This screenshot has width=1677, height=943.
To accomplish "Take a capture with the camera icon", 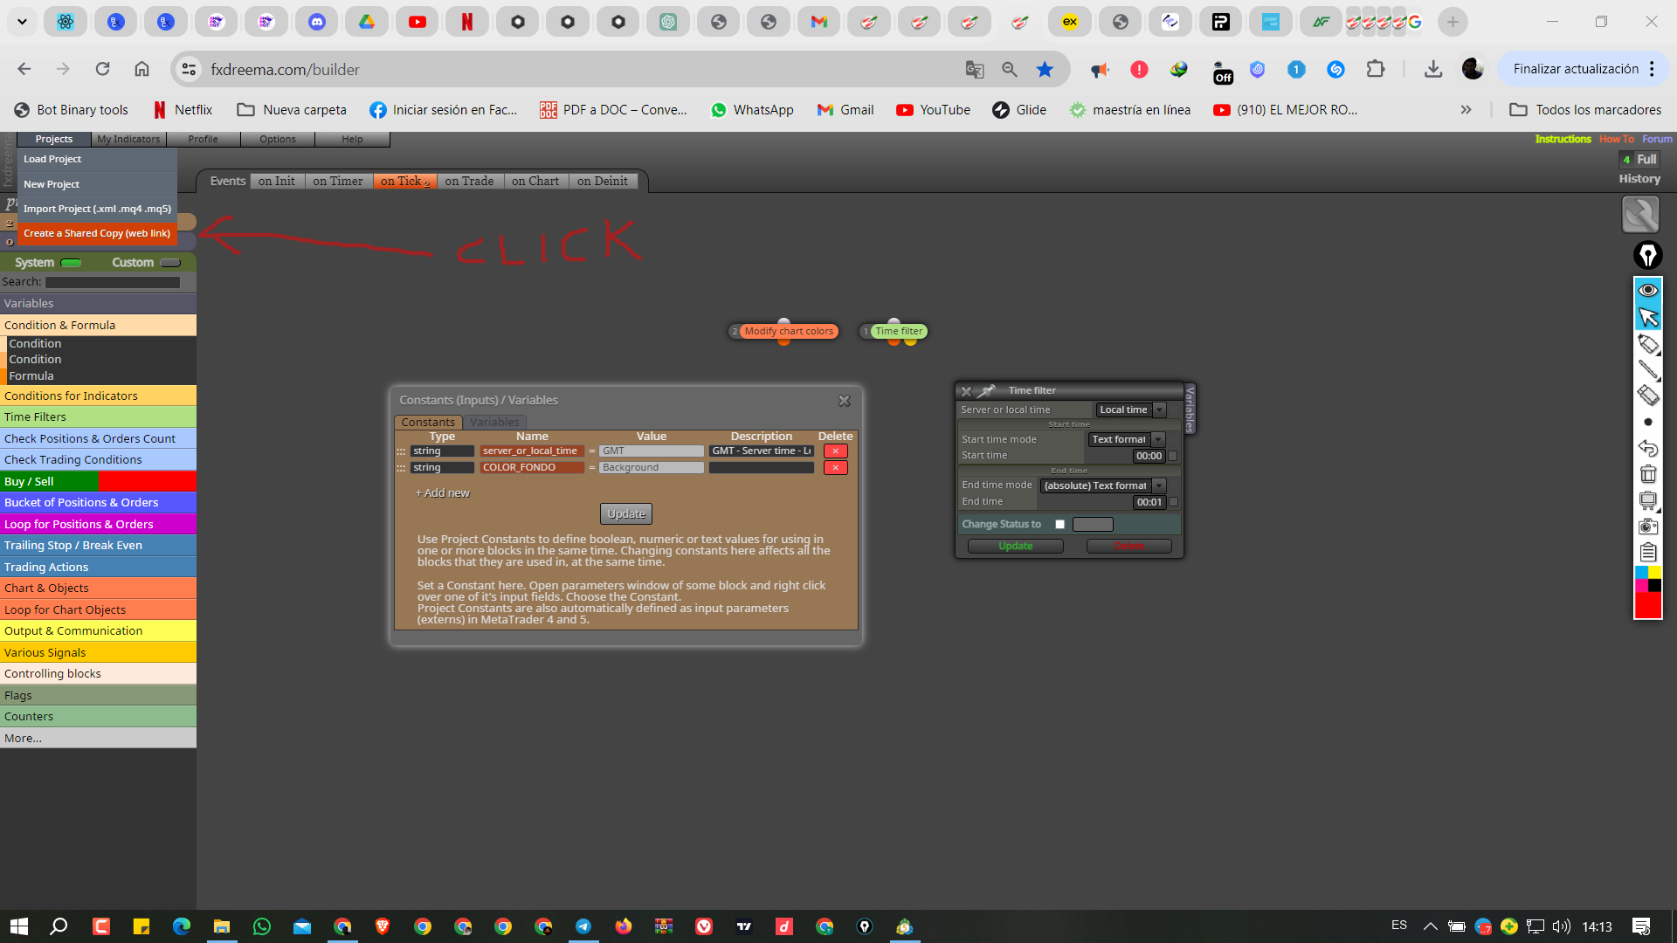I will coord(1647,527).
